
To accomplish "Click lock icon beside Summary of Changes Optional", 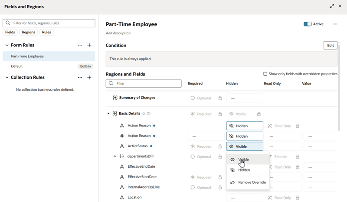I will [220, 98].
